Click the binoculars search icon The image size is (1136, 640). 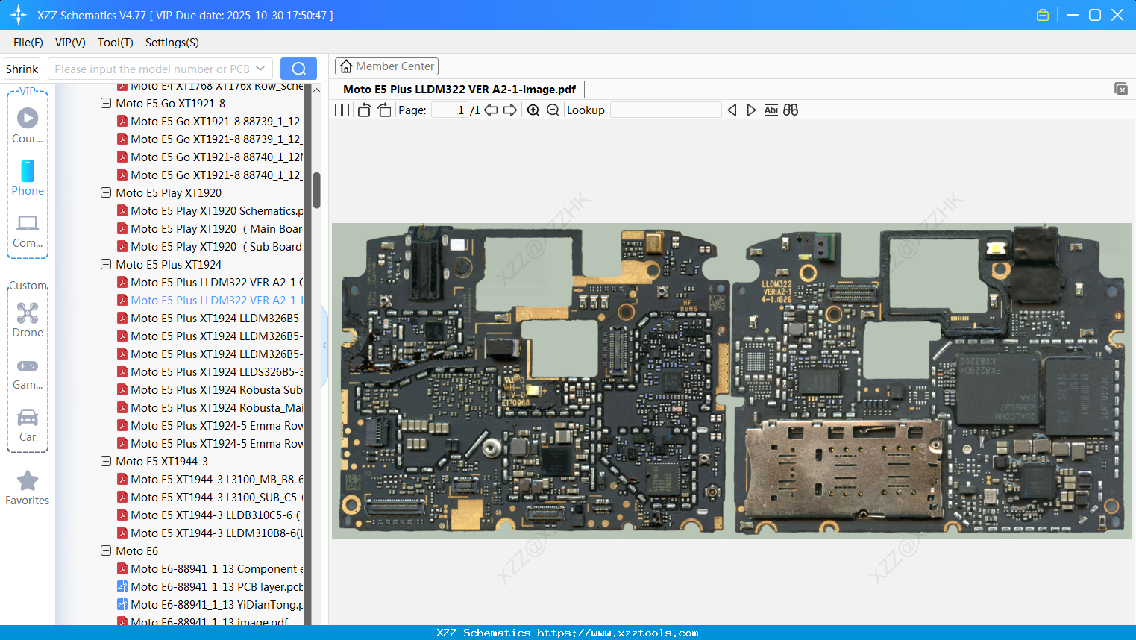(791, 110)
